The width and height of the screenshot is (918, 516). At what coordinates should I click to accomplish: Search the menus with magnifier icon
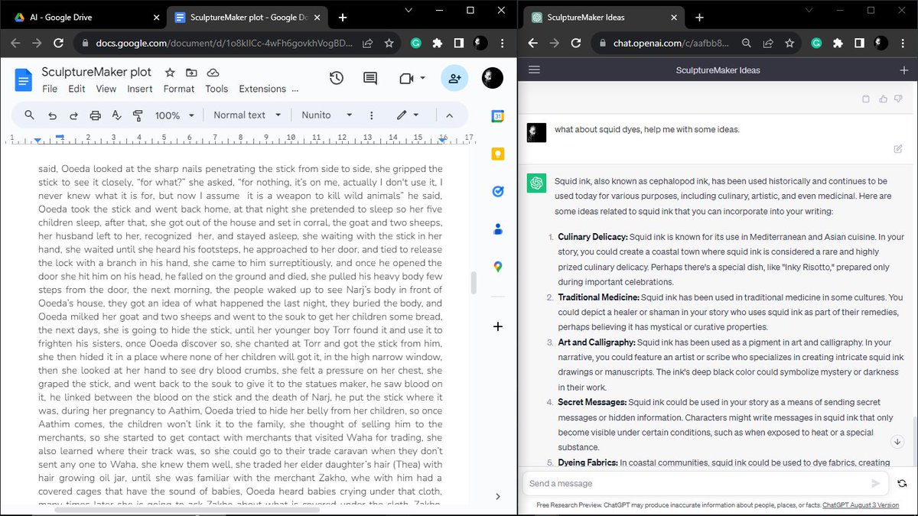pos(29,115)
